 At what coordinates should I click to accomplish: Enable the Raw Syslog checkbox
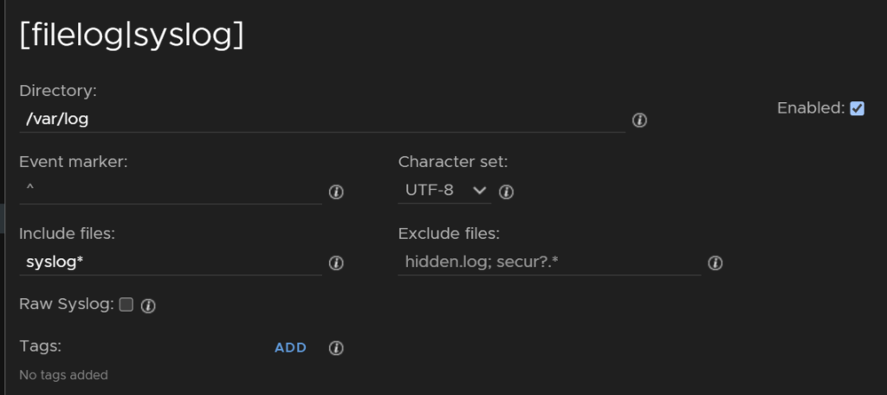tap(126, 304)
